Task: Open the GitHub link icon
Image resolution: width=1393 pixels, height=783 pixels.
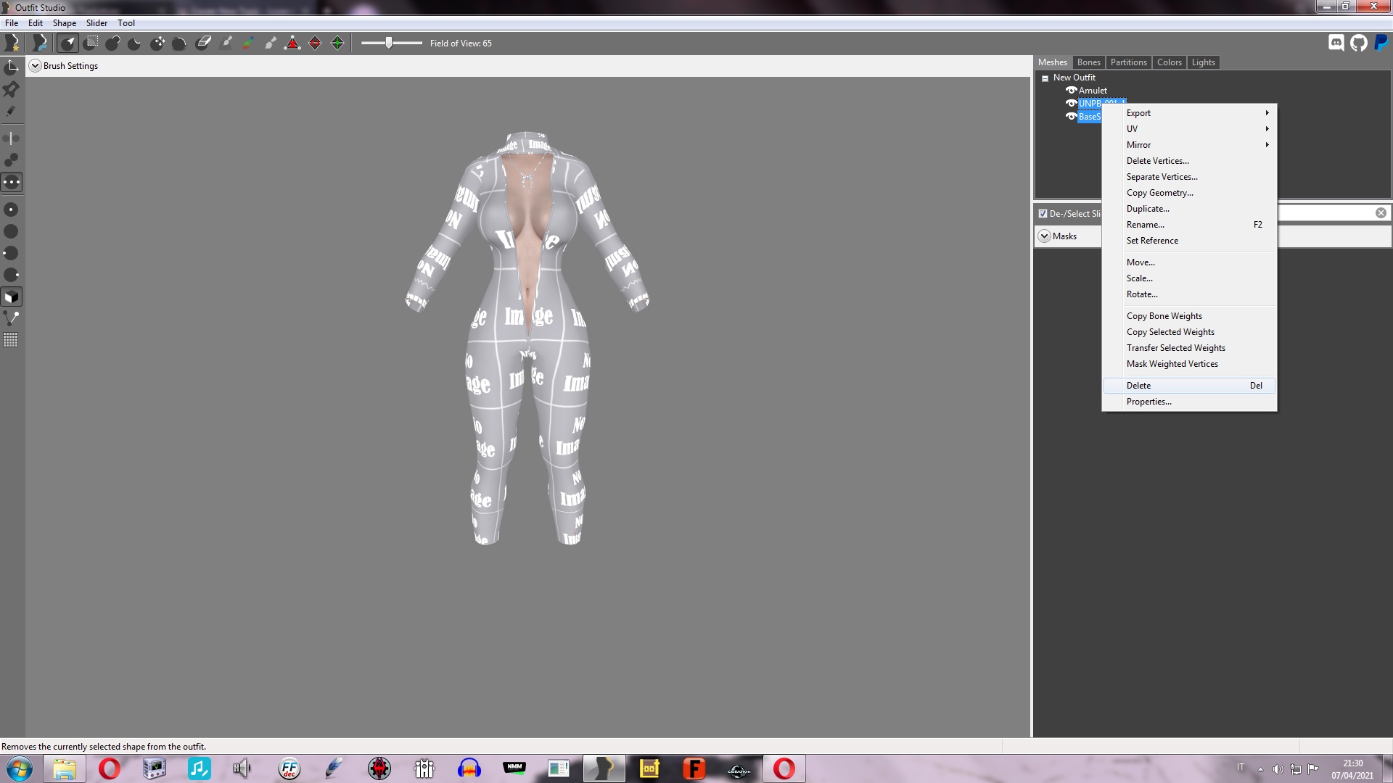Action: (1359, 43)
